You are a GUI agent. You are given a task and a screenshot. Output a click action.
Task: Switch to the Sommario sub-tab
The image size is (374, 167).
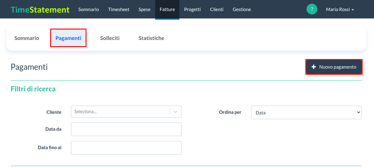click(27, 38)
